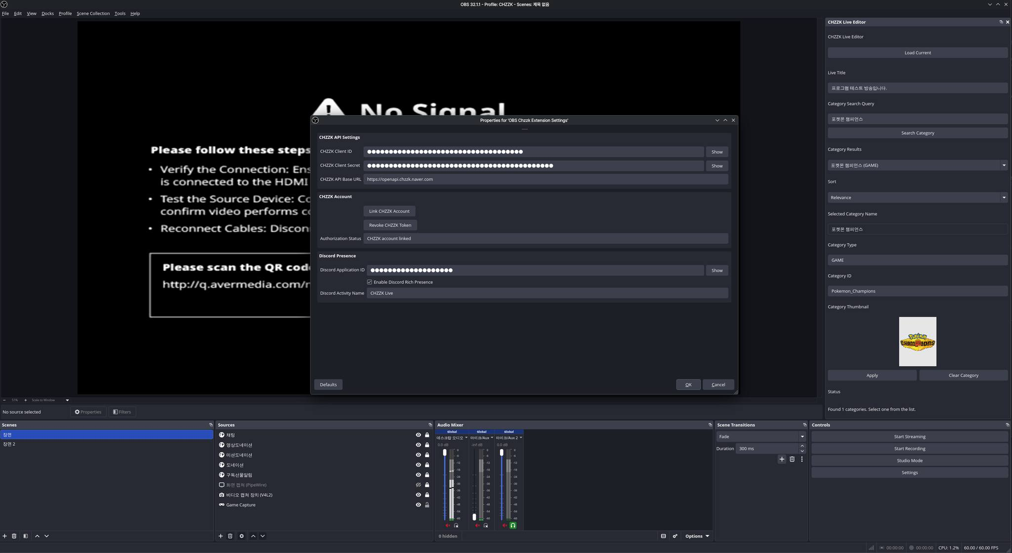Unlock the Game Capture source
The width and height of the screenshot is (1012, 553).
[427, 505]
